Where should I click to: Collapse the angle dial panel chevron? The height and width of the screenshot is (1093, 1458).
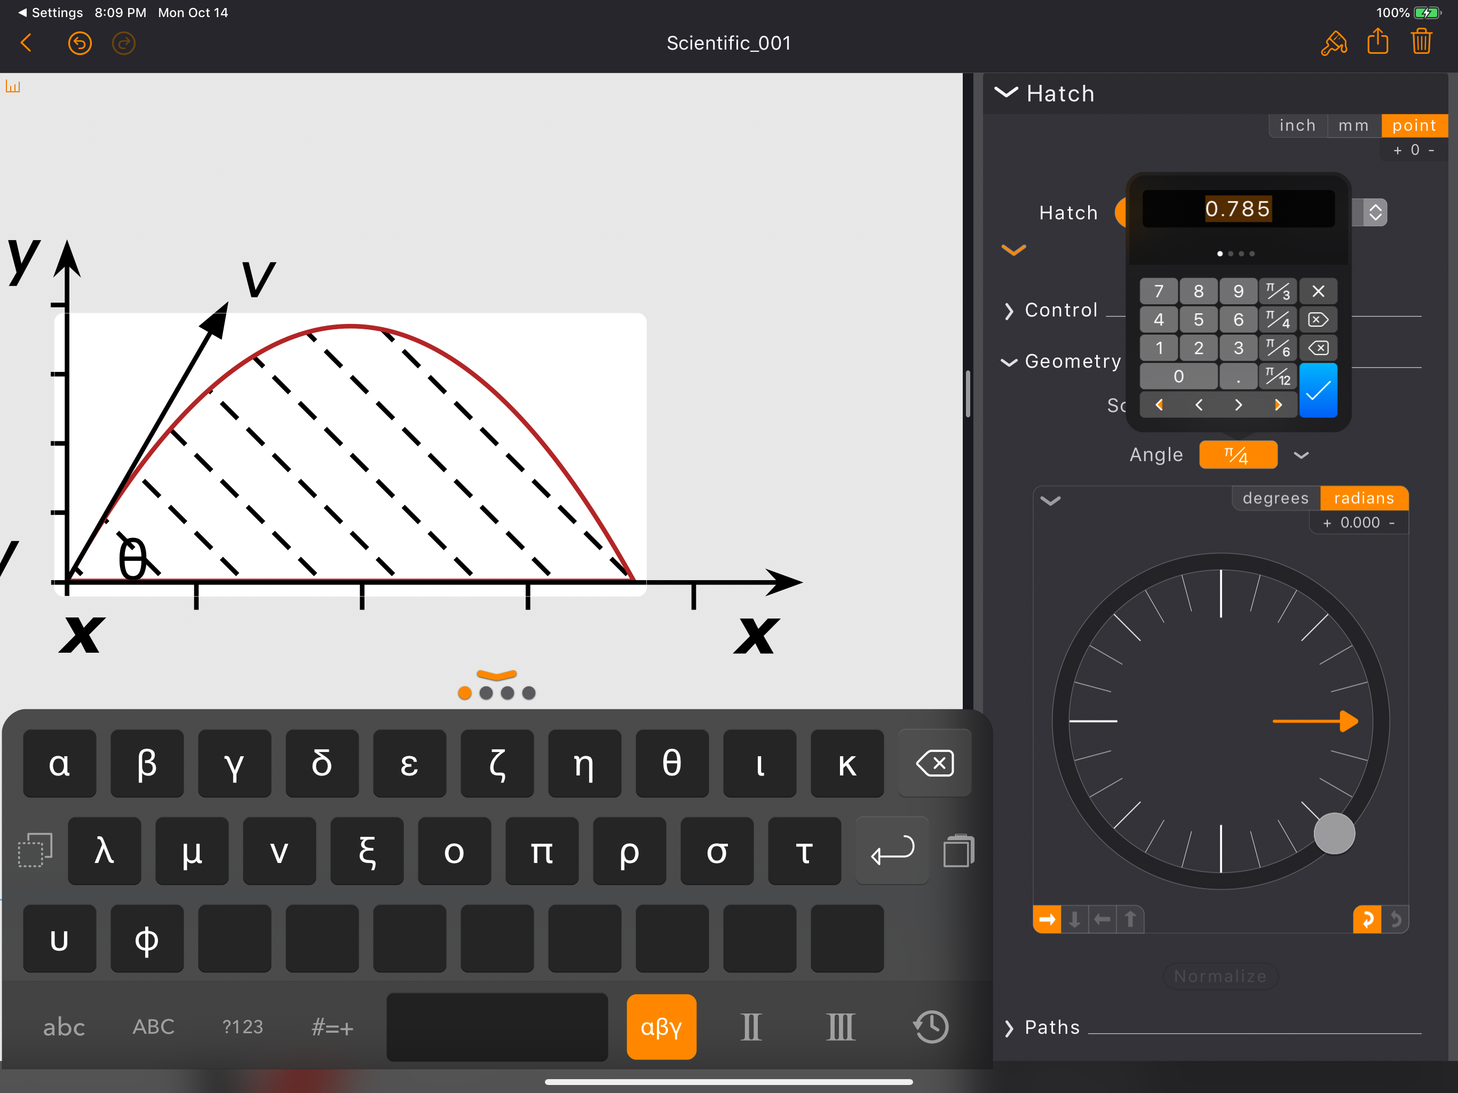pos(1051,501)
